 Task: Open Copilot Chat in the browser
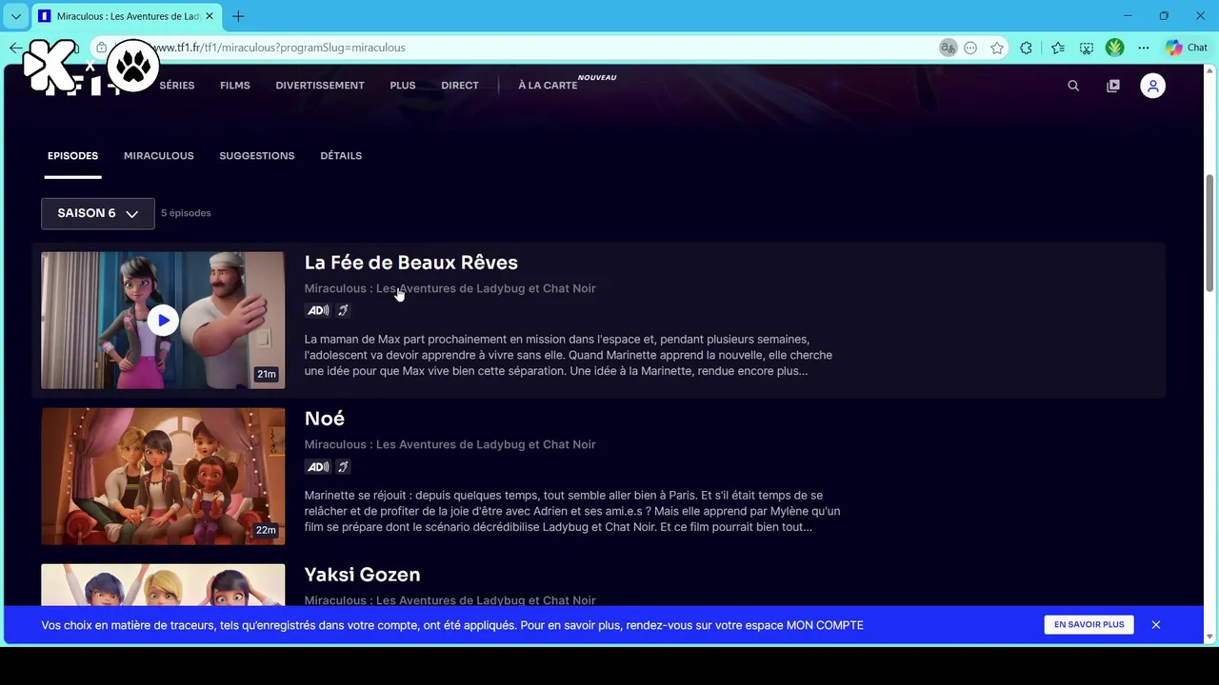1187,48
